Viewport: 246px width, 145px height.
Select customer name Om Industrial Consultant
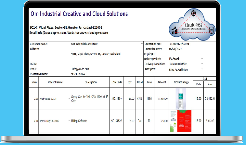point(84,44)
